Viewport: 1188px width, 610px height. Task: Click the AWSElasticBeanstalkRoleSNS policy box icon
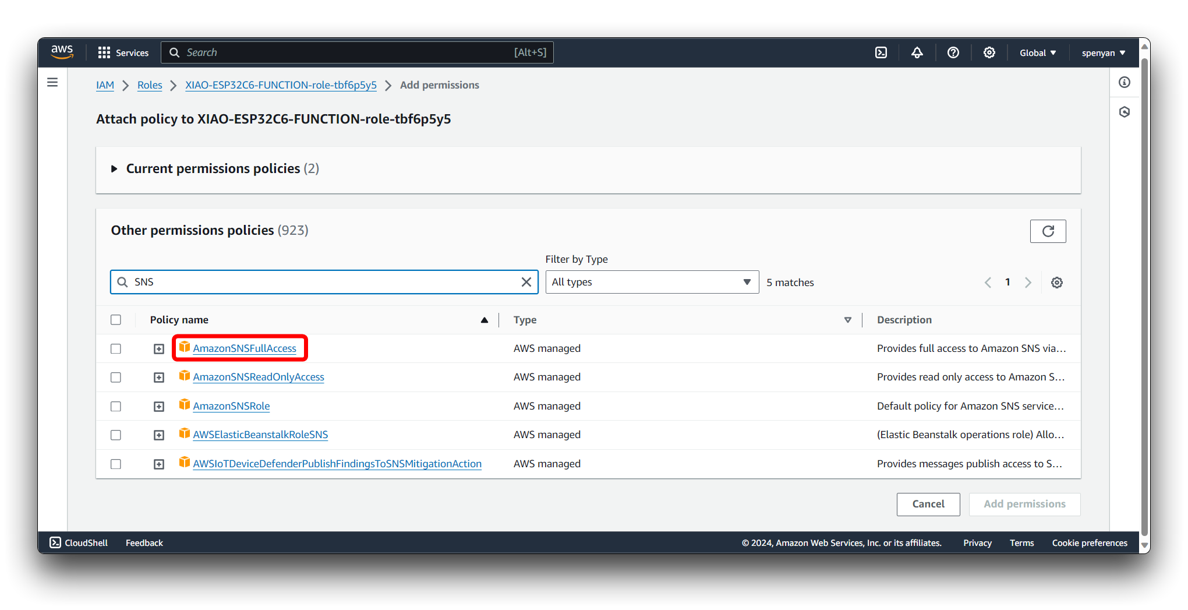pyautogui.click(x=185, y=433)
